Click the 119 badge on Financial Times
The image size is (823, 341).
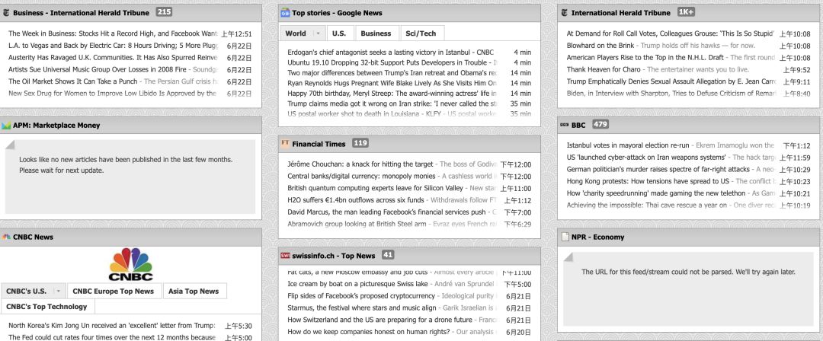(360, 142)
